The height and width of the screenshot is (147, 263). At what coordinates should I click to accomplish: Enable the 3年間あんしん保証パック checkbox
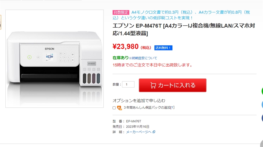[114, 108]
